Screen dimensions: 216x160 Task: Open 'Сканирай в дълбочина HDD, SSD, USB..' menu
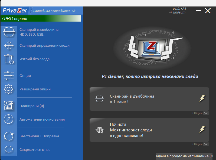coord(39,32)
